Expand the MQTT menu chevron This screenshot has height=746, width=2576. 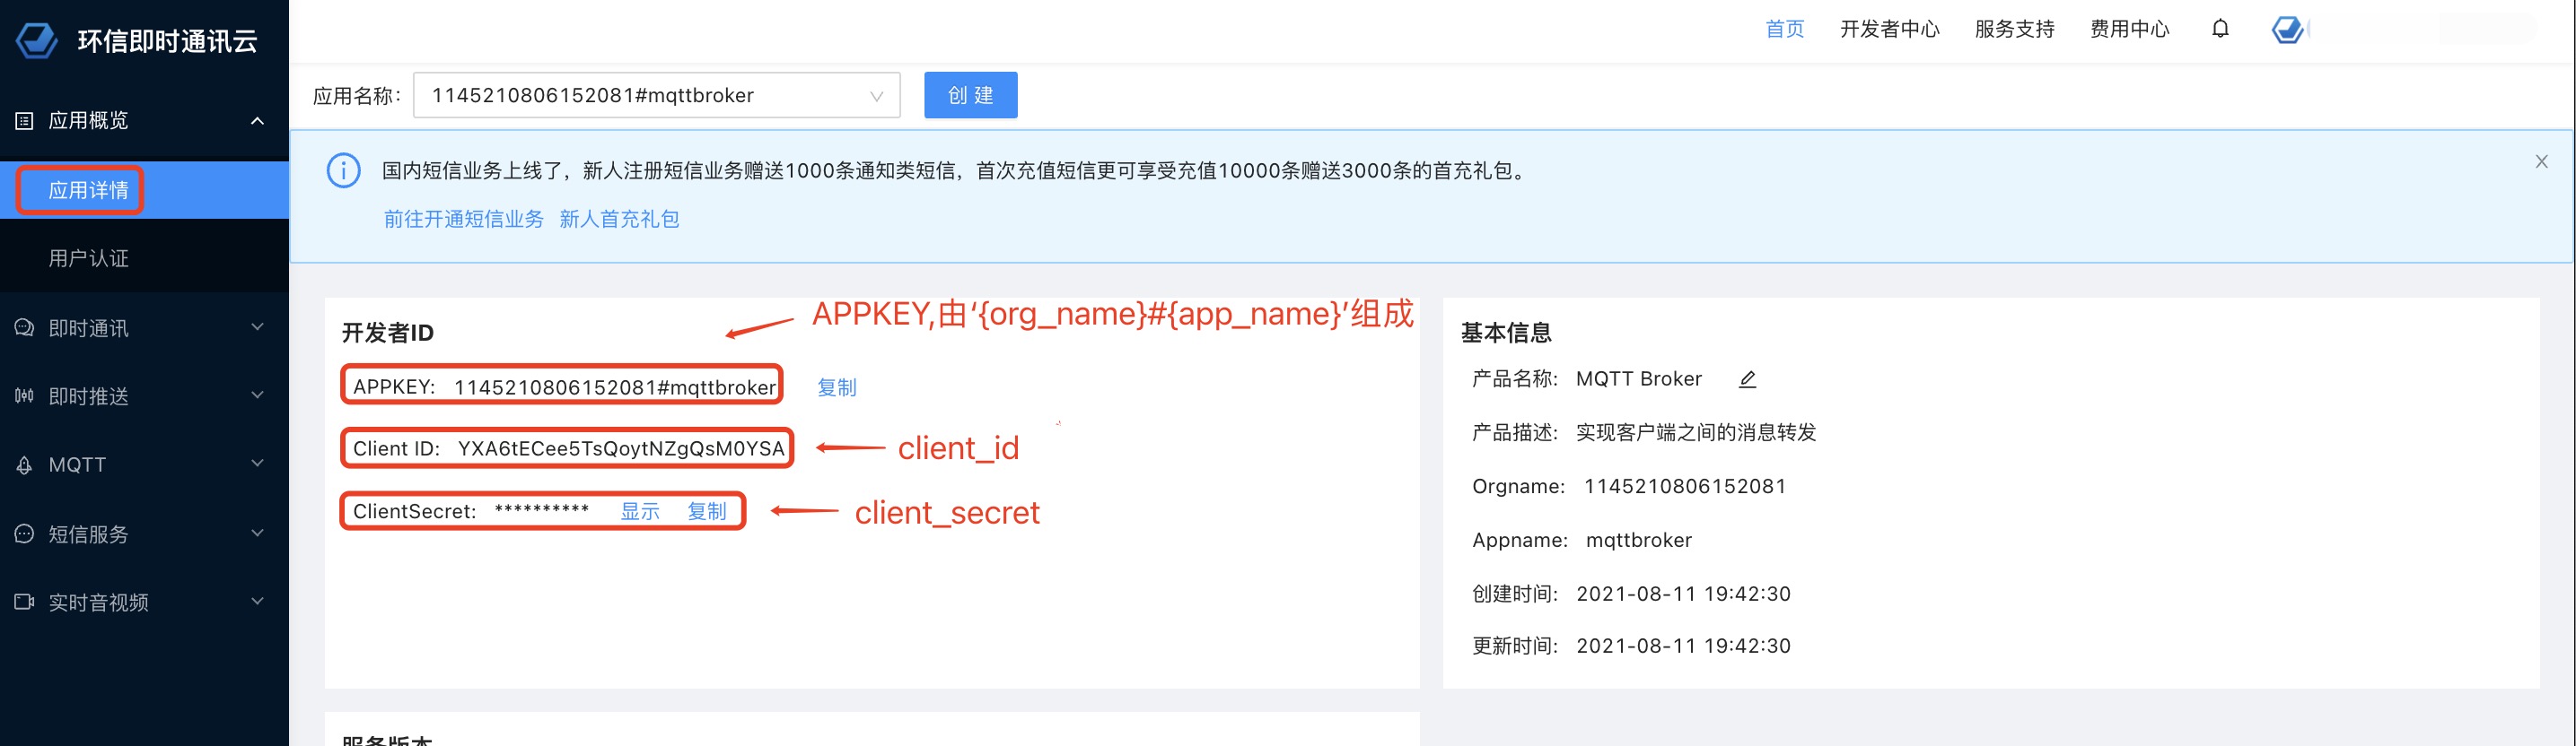click(x=257, y=464)
